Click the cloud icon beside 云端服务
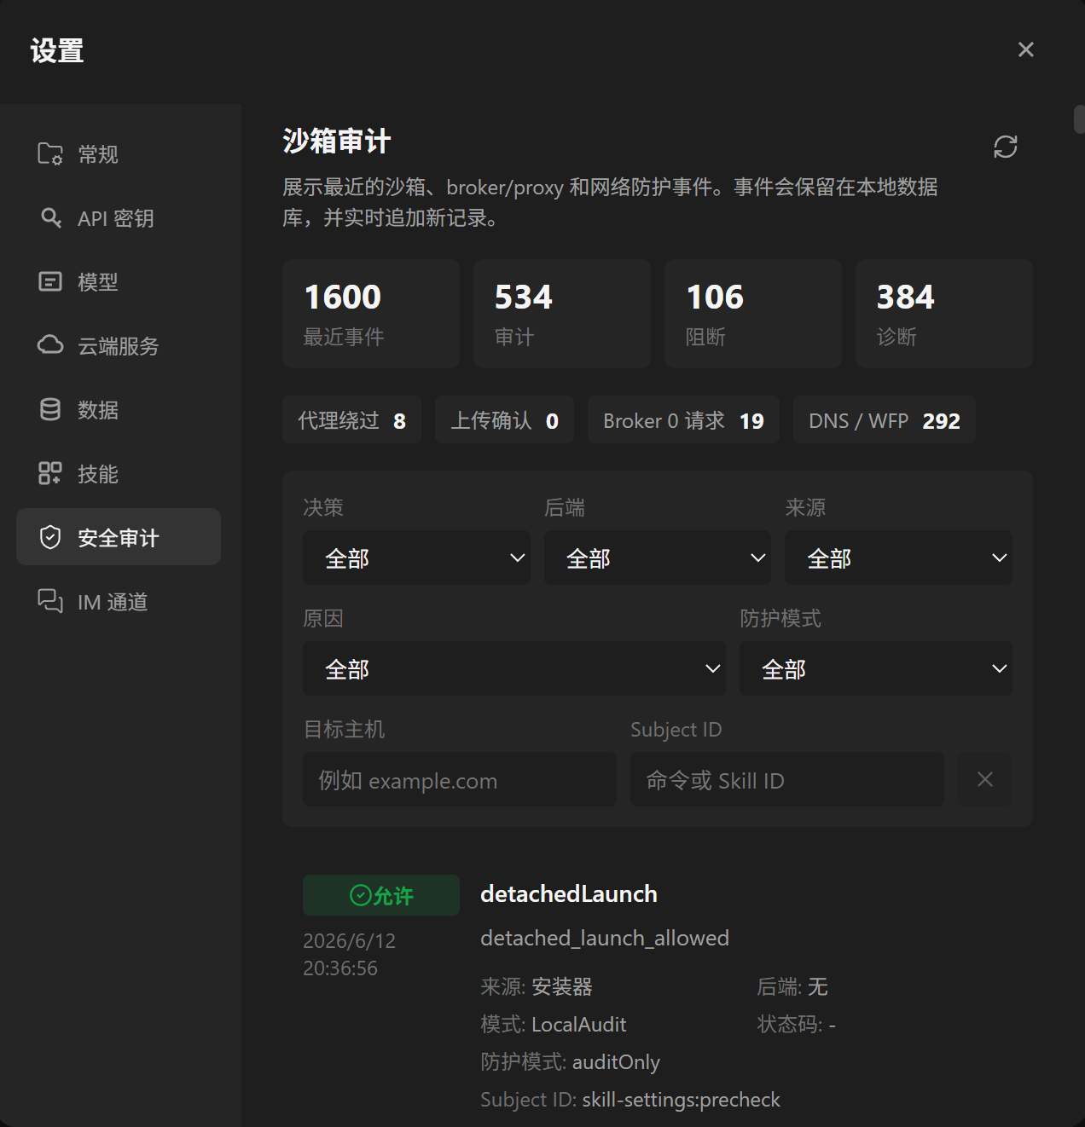This screenshot has width=1085, height=1127. (x=50, y=345)
